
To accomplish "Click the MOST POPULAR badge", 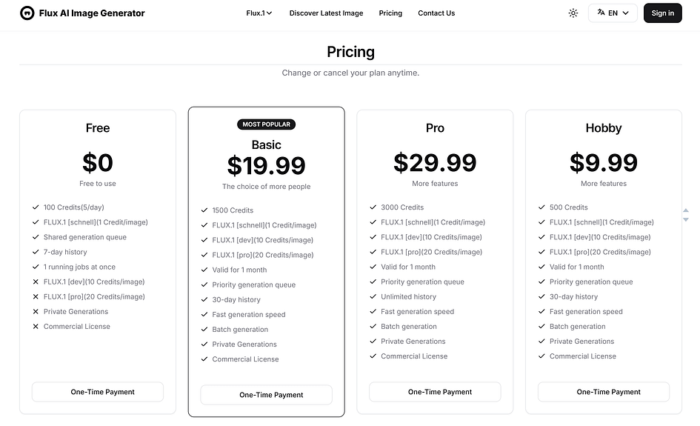I will 267,124.
